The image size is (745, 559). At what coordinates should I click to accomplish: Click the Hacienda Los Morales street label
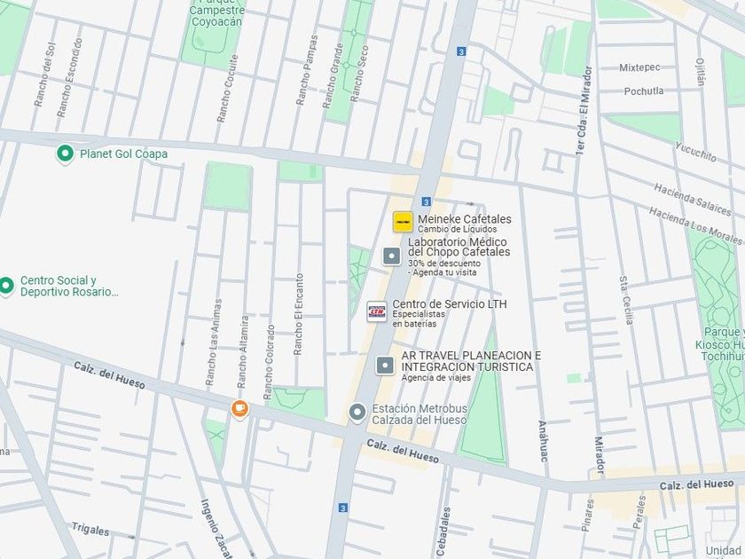[x=695, y=225]
